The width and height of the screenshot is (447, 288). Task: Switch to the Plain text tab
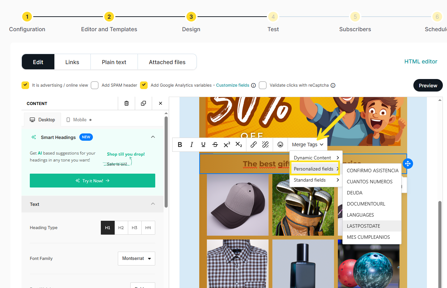click(x=114, y=62)
